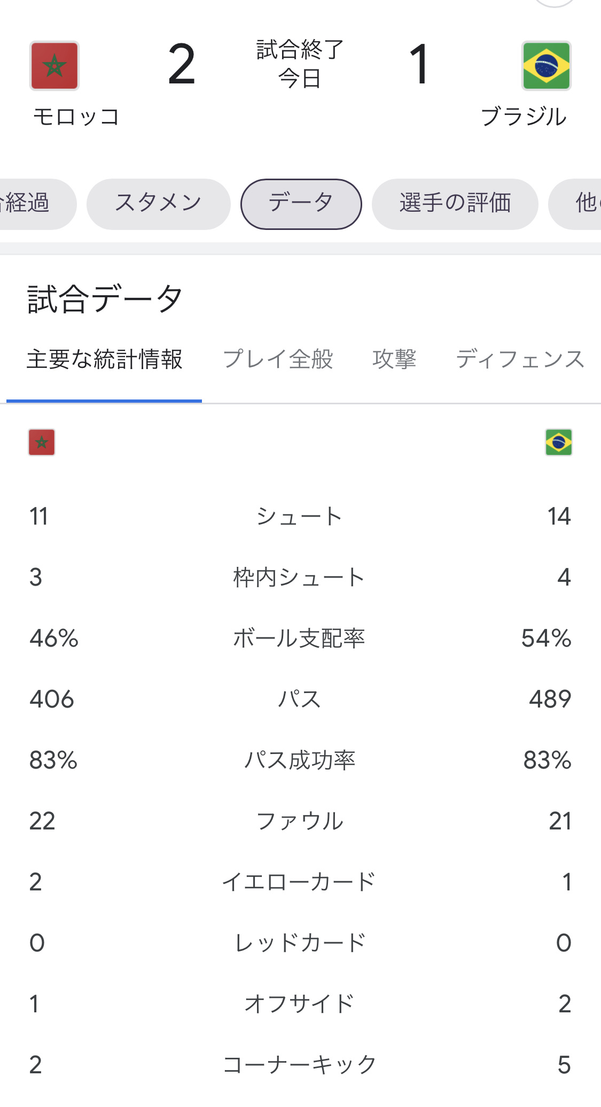
Task: Select the 主要な統計情報 stats subtab
Action: pyautogui.click(x=105, y=359)
